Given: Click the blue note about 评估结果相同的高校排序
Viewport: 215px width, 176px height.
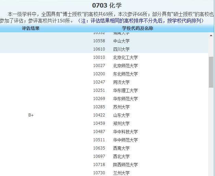Looking at the screenshot, I should tap(141, 21).
